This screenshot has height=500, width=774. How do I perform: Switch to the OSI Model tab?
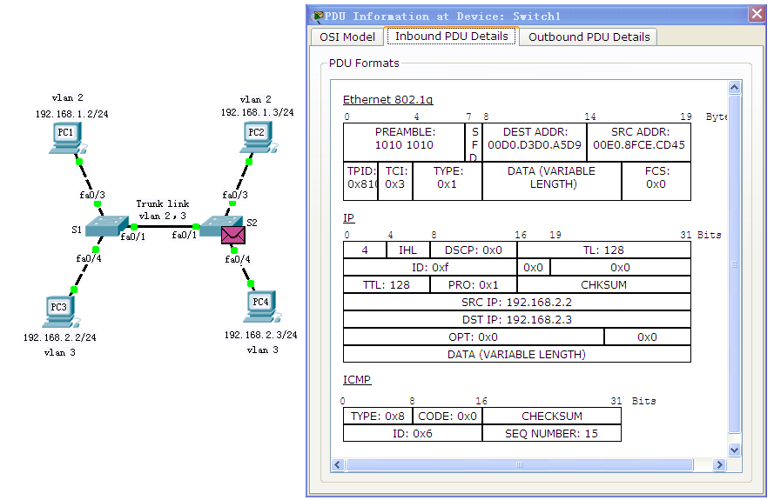coord(347,37)
